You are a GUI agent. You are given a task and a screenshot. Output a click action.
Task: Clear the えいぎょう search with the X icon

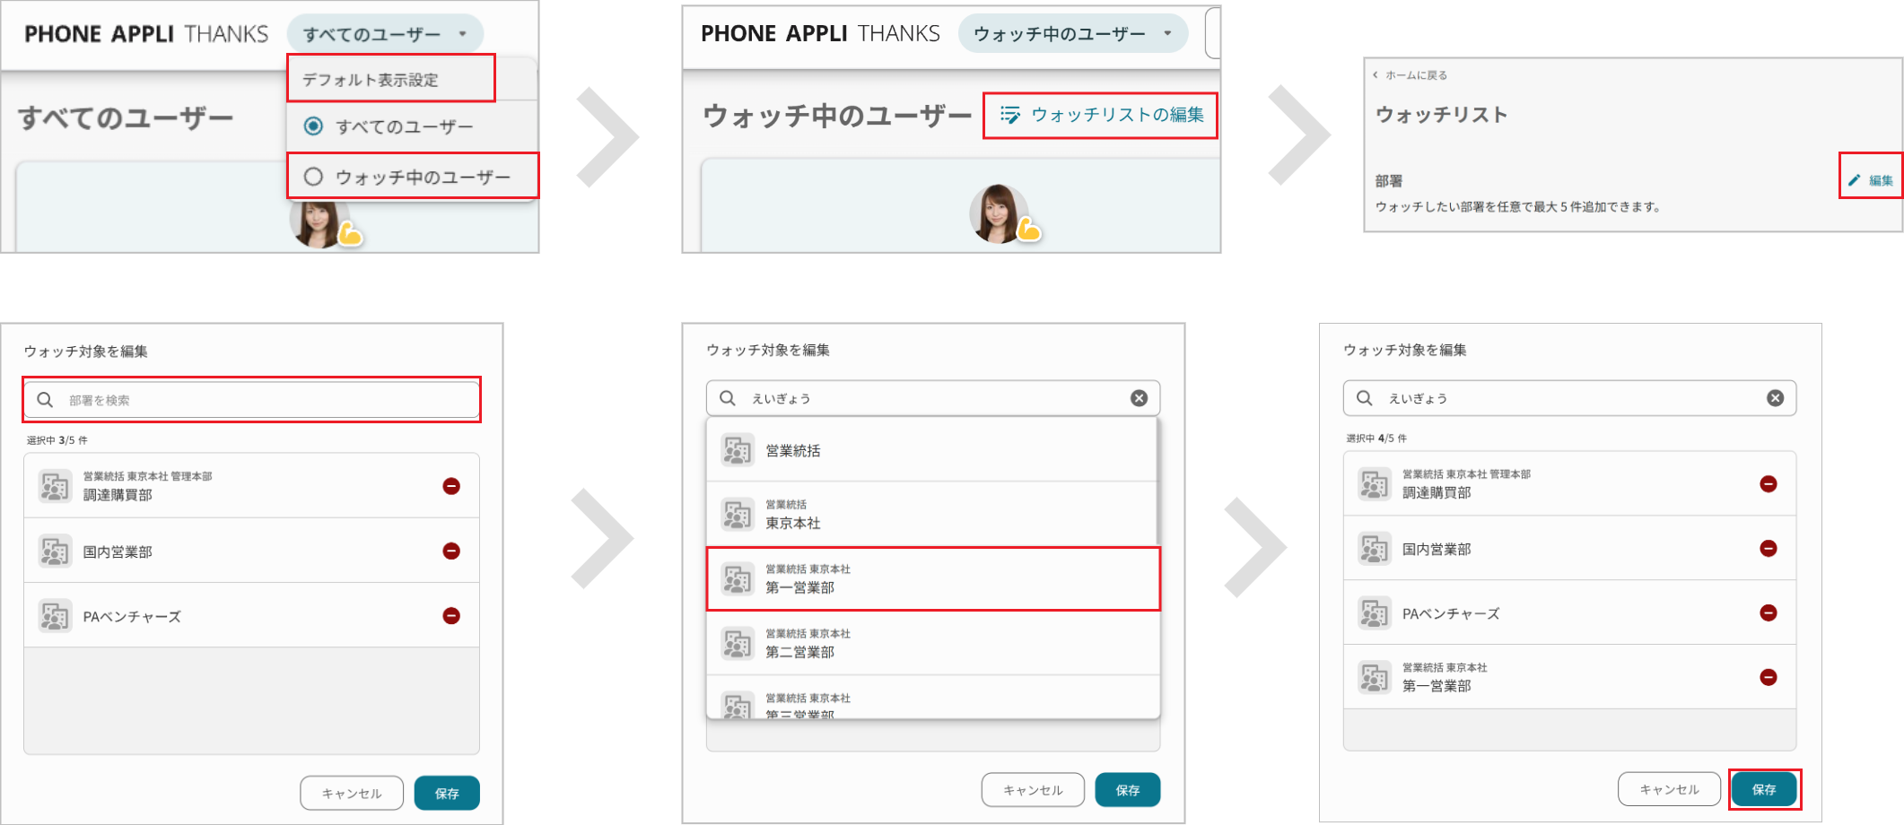tap(1138, 397)
